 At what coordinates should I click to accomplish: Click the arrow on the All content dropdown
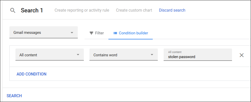tap(78, 55)
